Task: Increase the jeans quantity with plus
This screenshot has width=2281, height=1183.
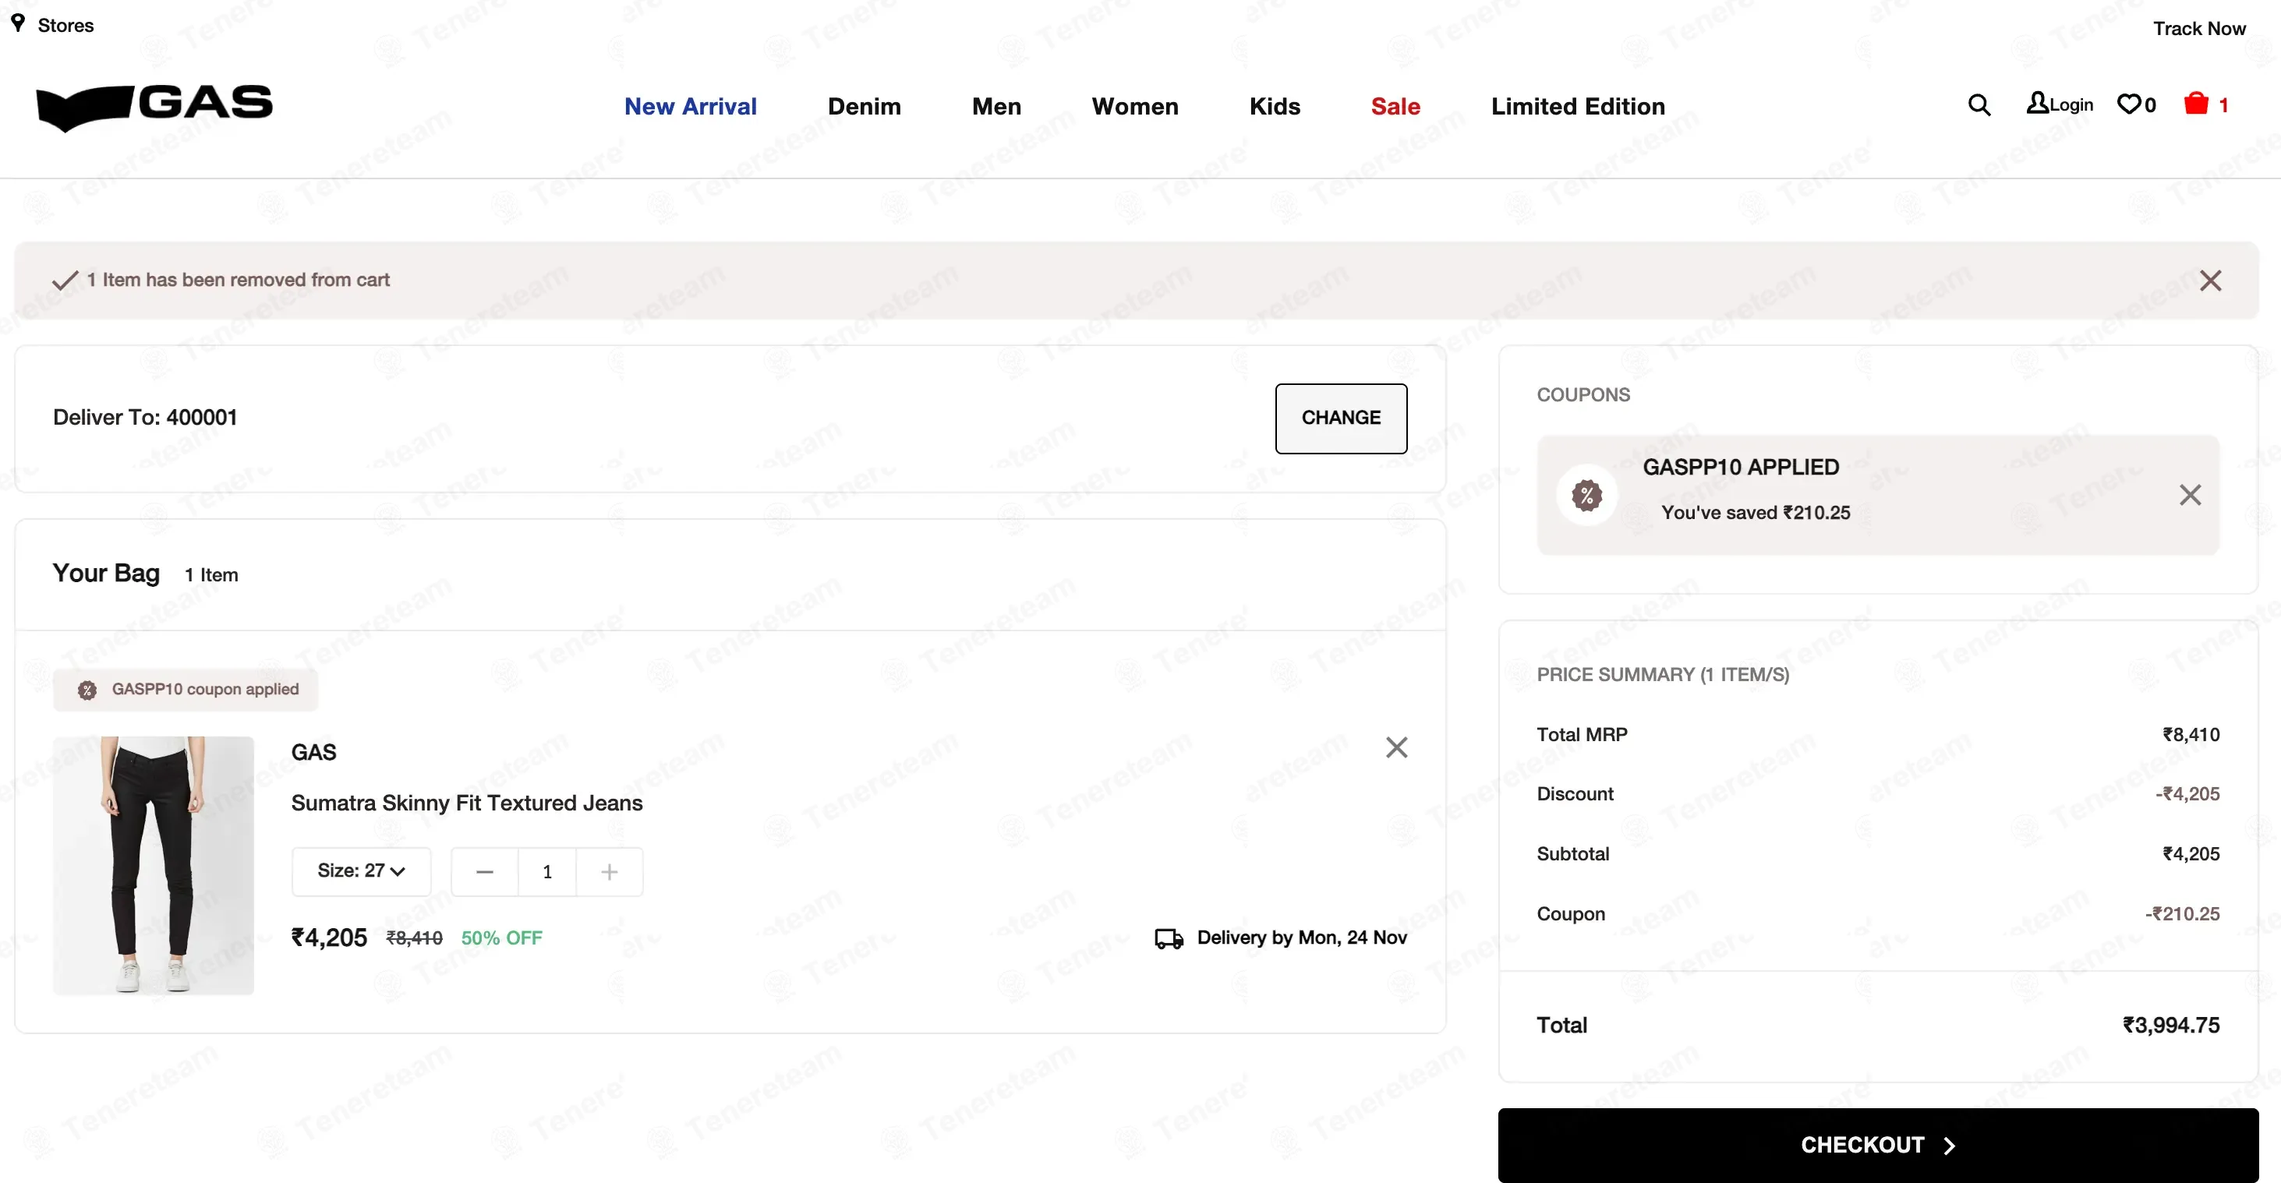Action: point(609,871)
